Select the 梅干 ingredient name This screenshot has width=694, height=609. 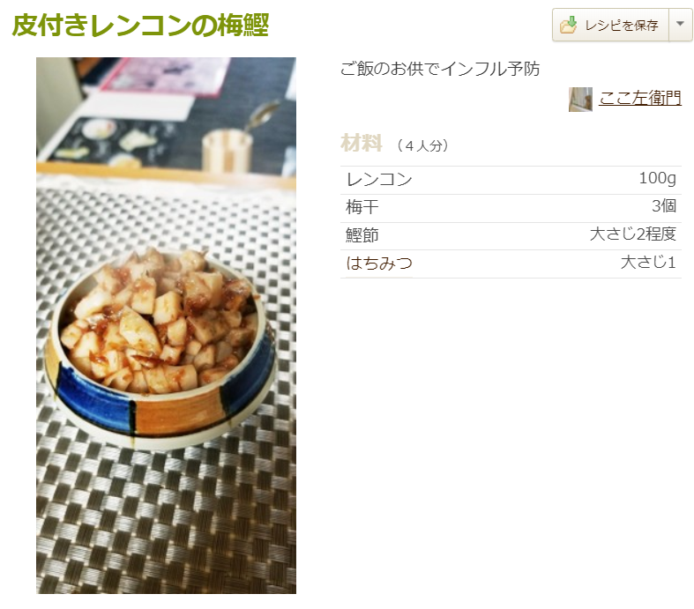362,207
